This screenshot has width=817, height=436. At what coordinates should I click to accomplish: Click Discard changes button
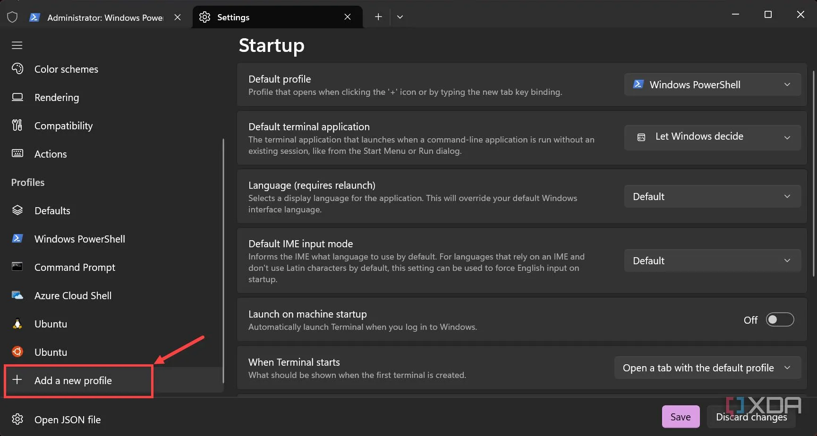751,417
